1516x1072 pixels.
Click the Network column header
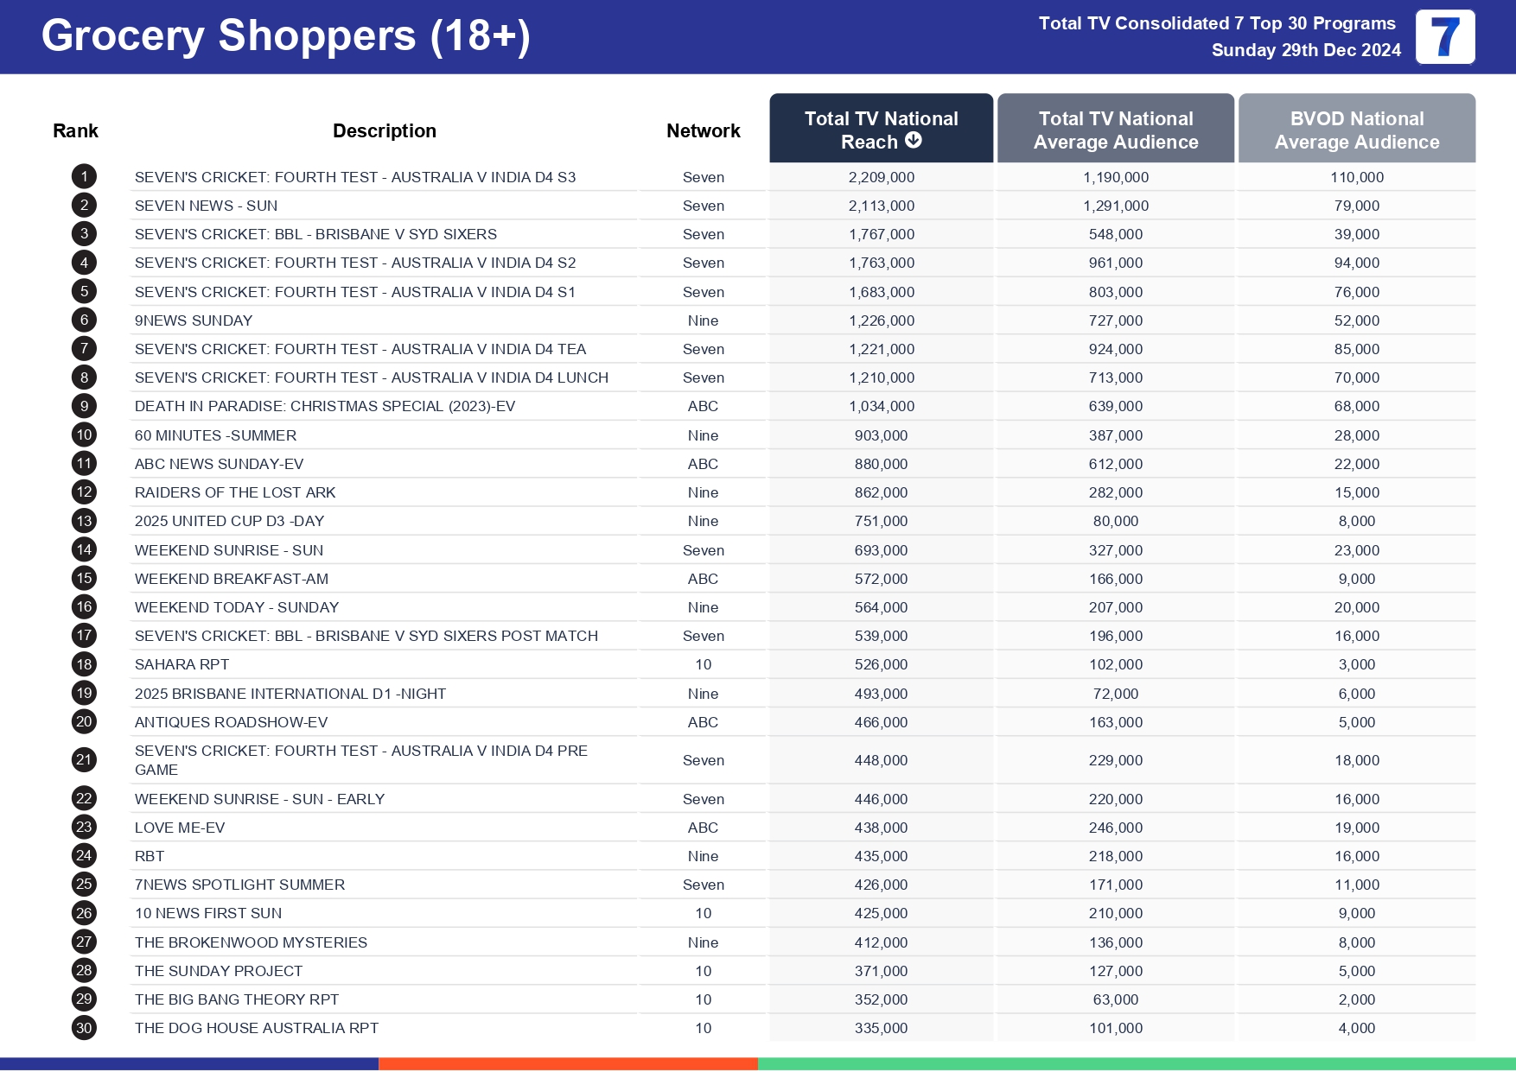[x=703, y=131]
